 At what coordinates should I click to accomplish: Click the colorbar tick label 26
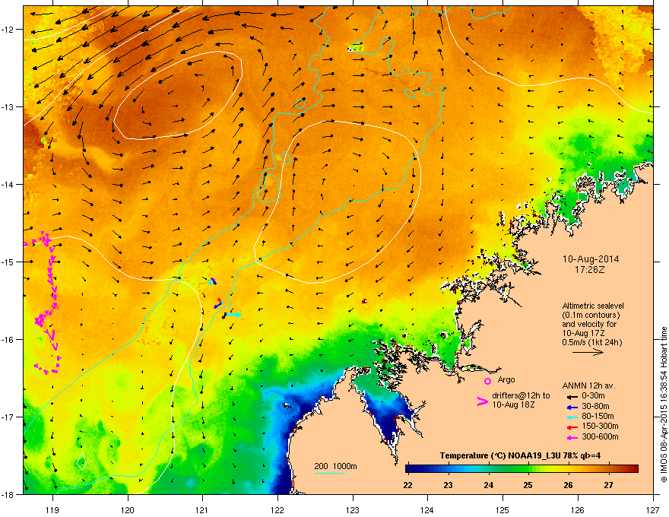pyautogui.click(x=569, y=485)
